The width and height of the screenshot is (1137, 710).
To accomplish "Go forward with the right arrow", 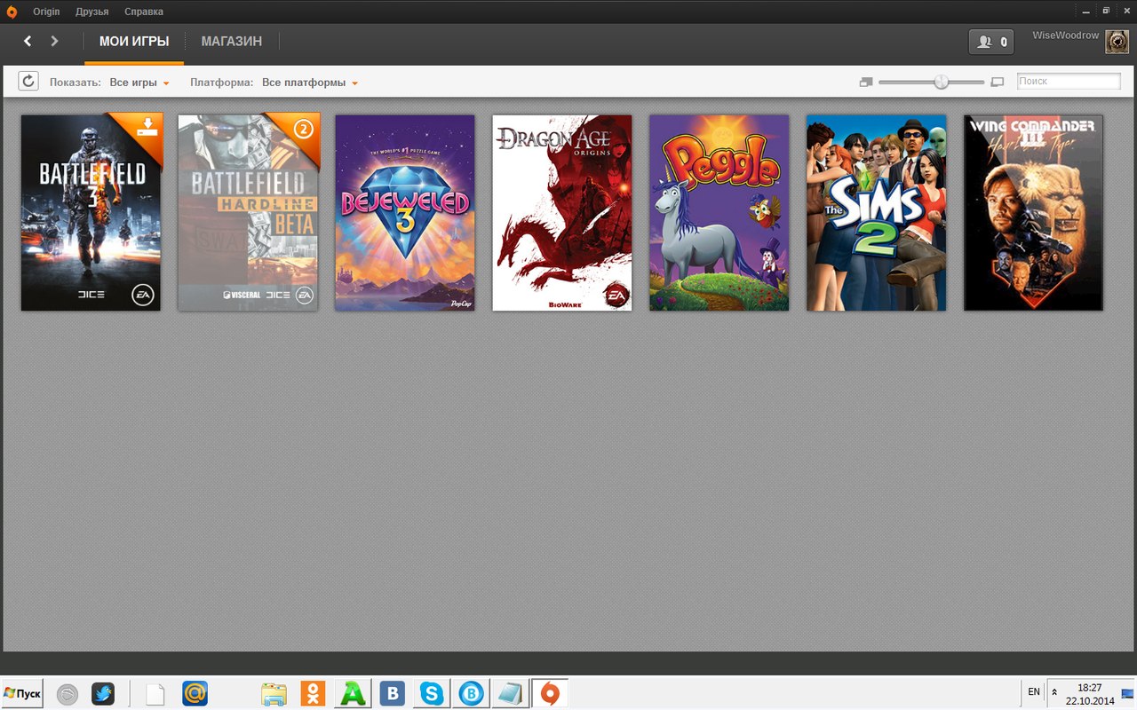I will (54, 41).
